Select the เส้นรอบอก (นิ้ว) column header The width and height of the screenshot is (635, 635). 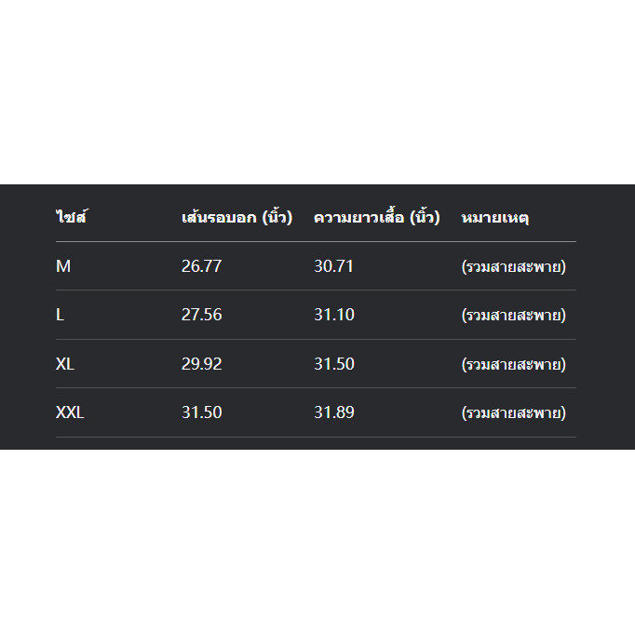(236, 218)
